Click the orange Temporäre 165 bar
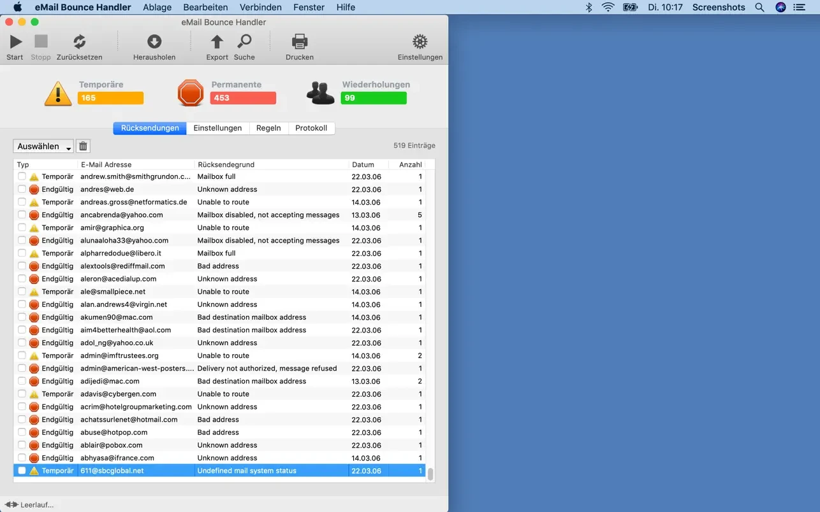Screen dimensions: 820x512 [110, 98]
